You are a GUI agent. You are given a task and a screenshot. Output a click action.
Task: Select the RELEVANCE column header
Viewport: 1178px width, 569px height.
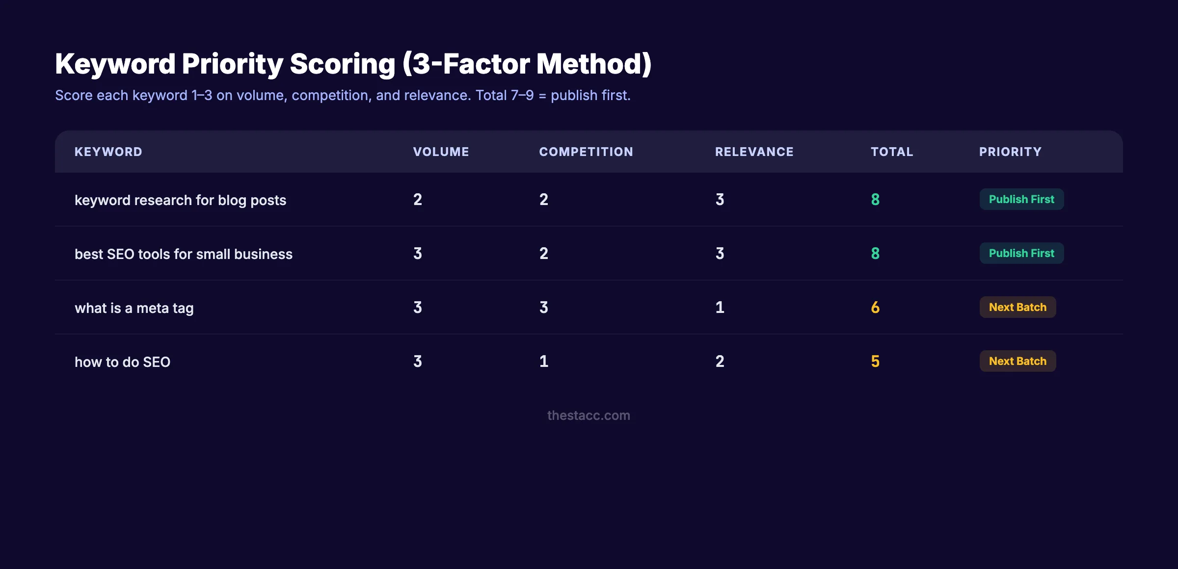click(x=754, y=152)
